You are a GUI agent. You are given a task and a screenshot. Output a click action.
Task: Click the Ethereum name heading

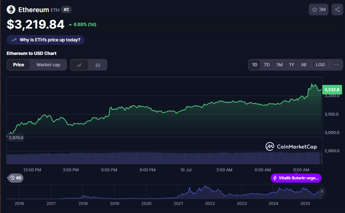click(x=33, y=10)
